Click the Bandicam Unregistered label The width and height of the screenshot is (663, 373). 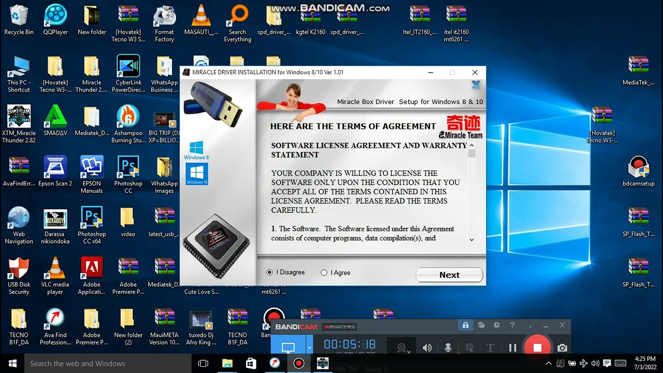339,327
